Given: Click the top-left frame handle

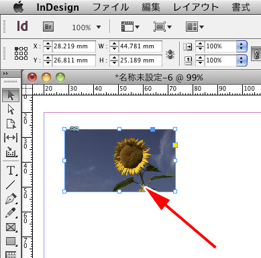Looking at the screenshot, I should point(64,129).
